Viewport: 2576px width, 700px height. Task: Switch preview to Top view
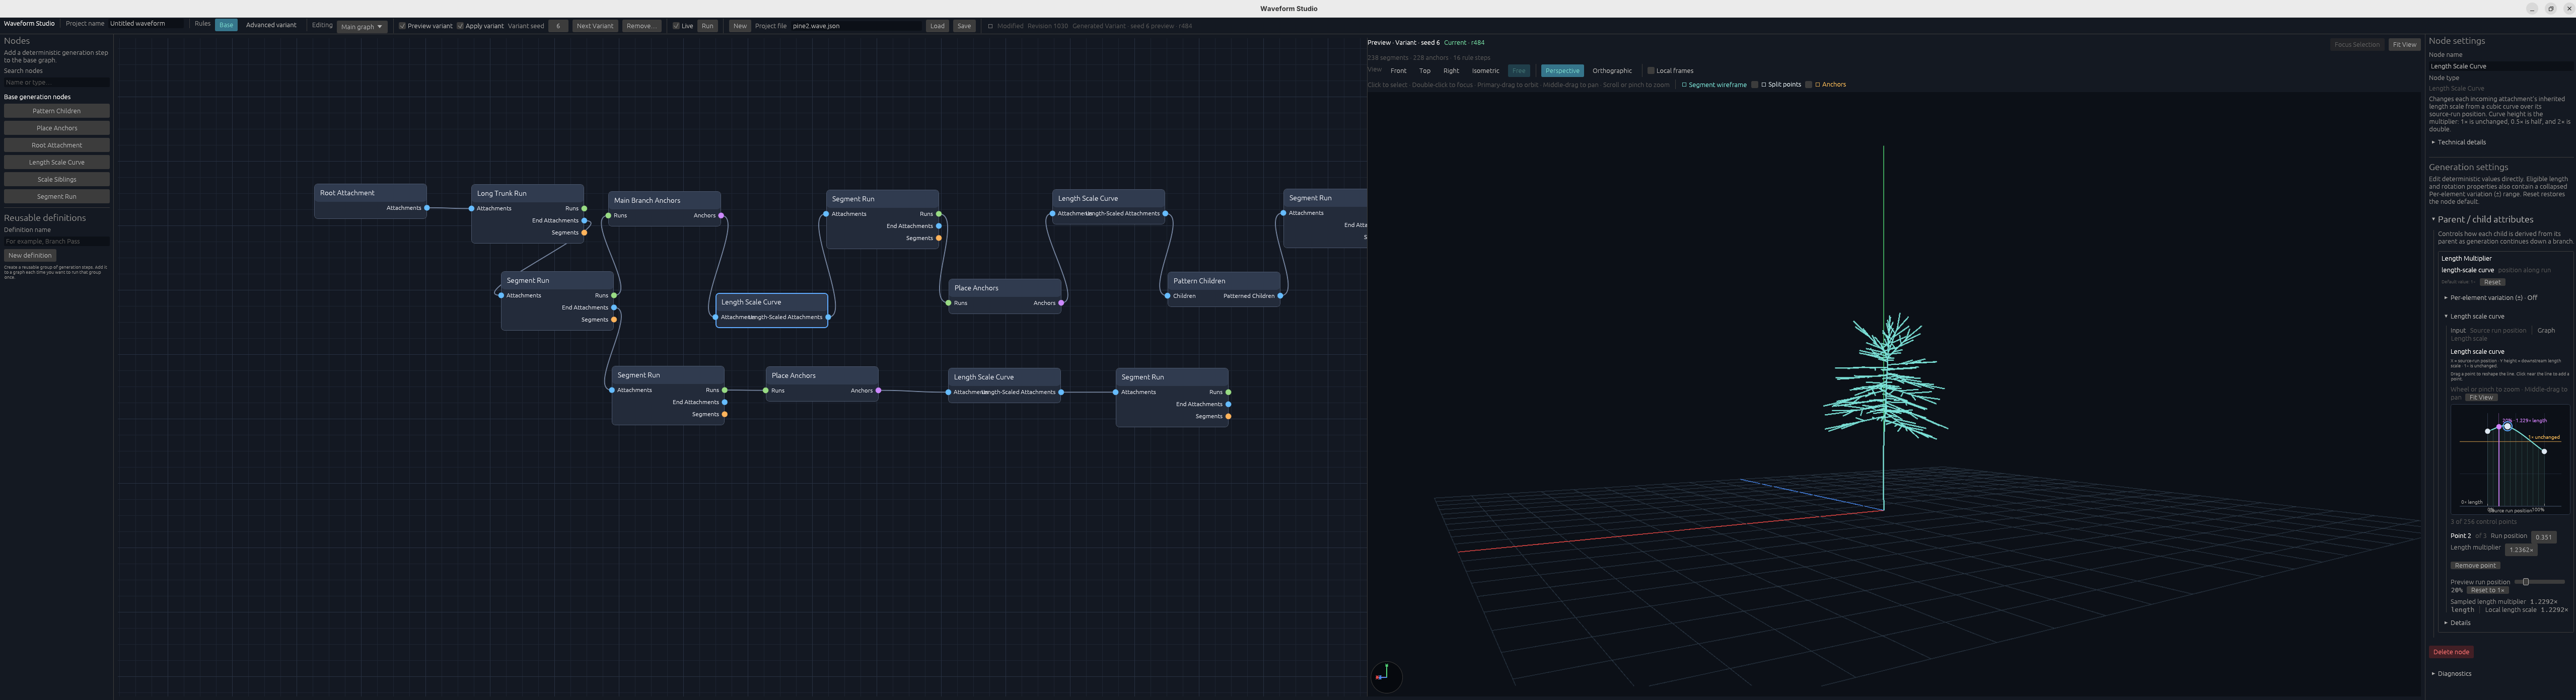[x=1425, y=71]
